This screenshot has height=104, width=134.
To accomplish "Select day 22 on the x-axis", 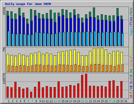I will click(x=90, y=101).
